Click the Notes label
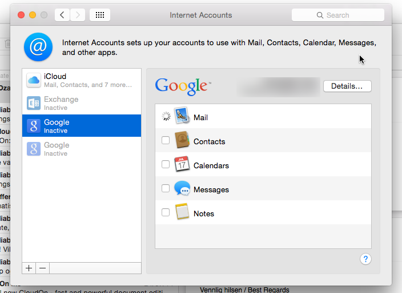The width and height of the screenshot is (402, 293). [204, 214]
